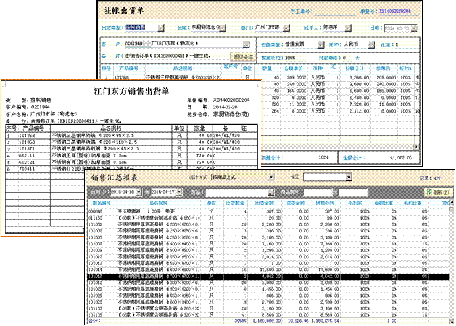Click the 商品 search input field
The height and width of the screenshot is (326, 456).
tap(238, 192)
